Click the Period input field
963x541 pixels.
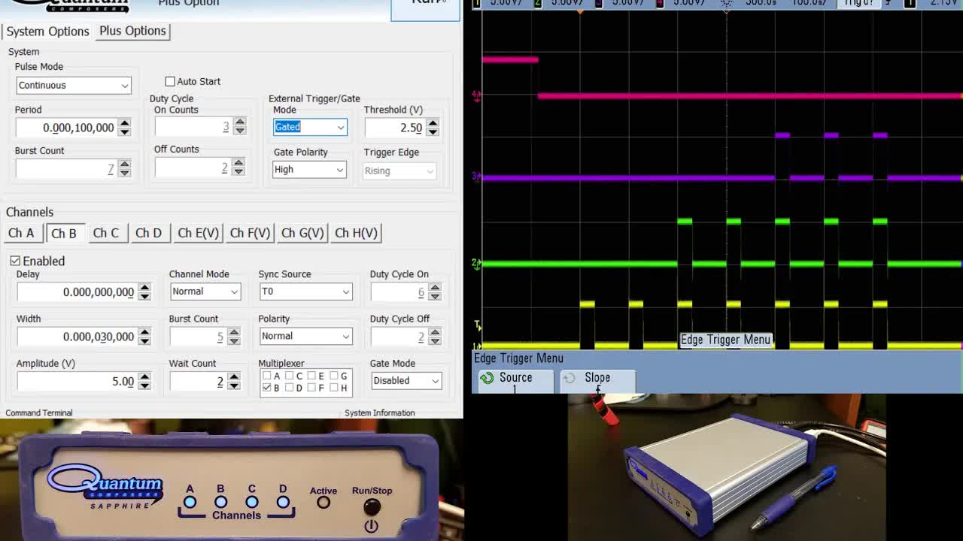[x=67, y=128]
